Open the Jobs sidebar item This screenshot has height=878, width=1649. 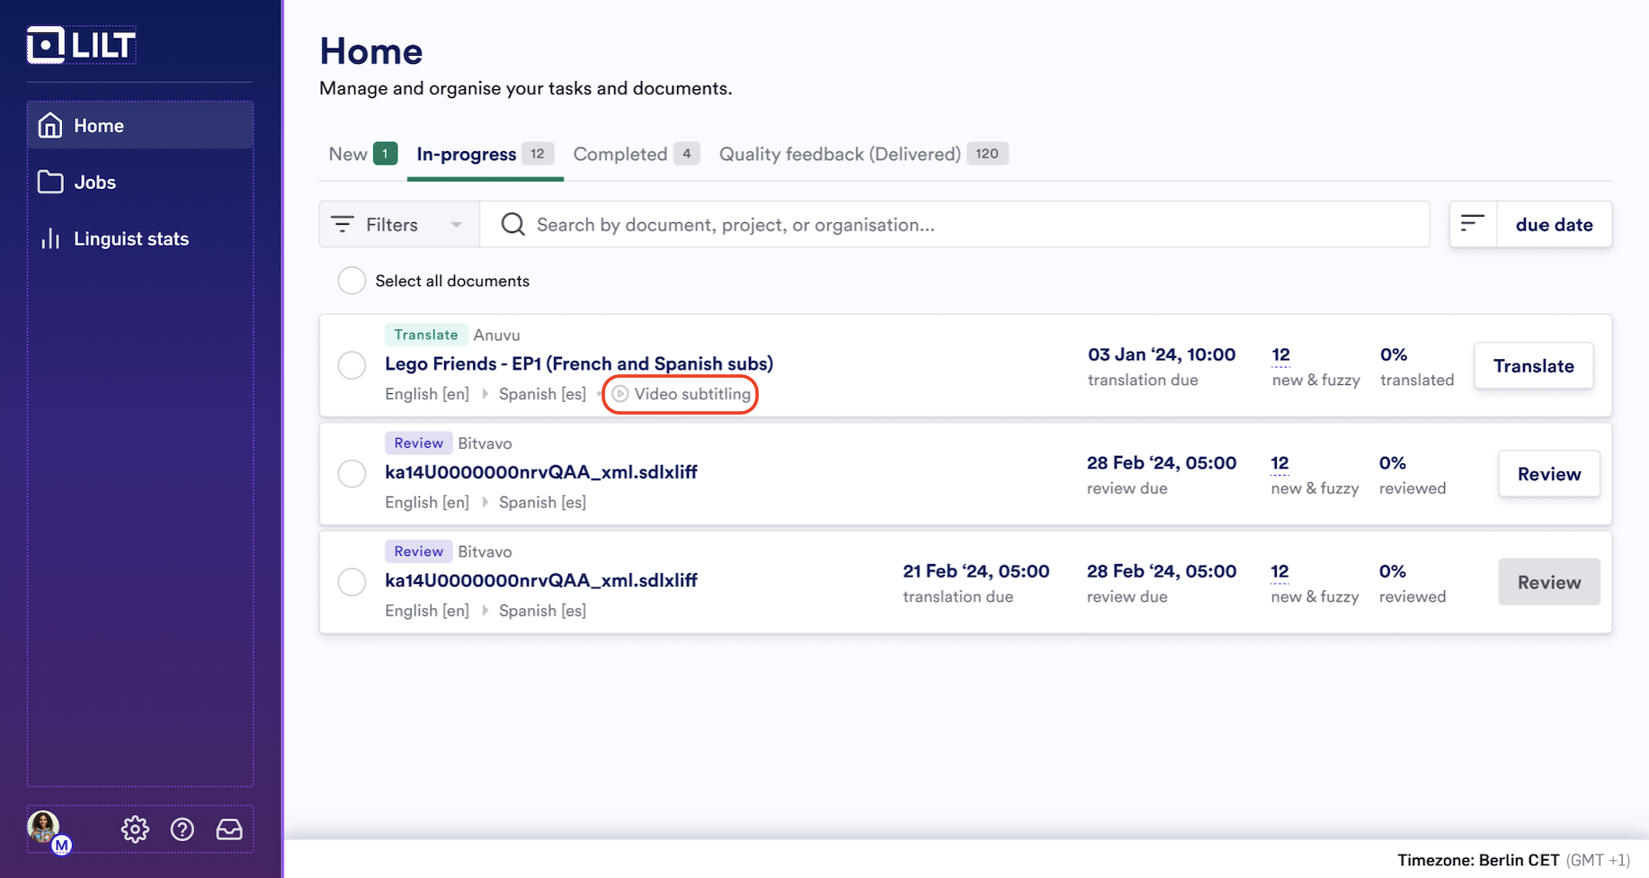tap(140, 182)
